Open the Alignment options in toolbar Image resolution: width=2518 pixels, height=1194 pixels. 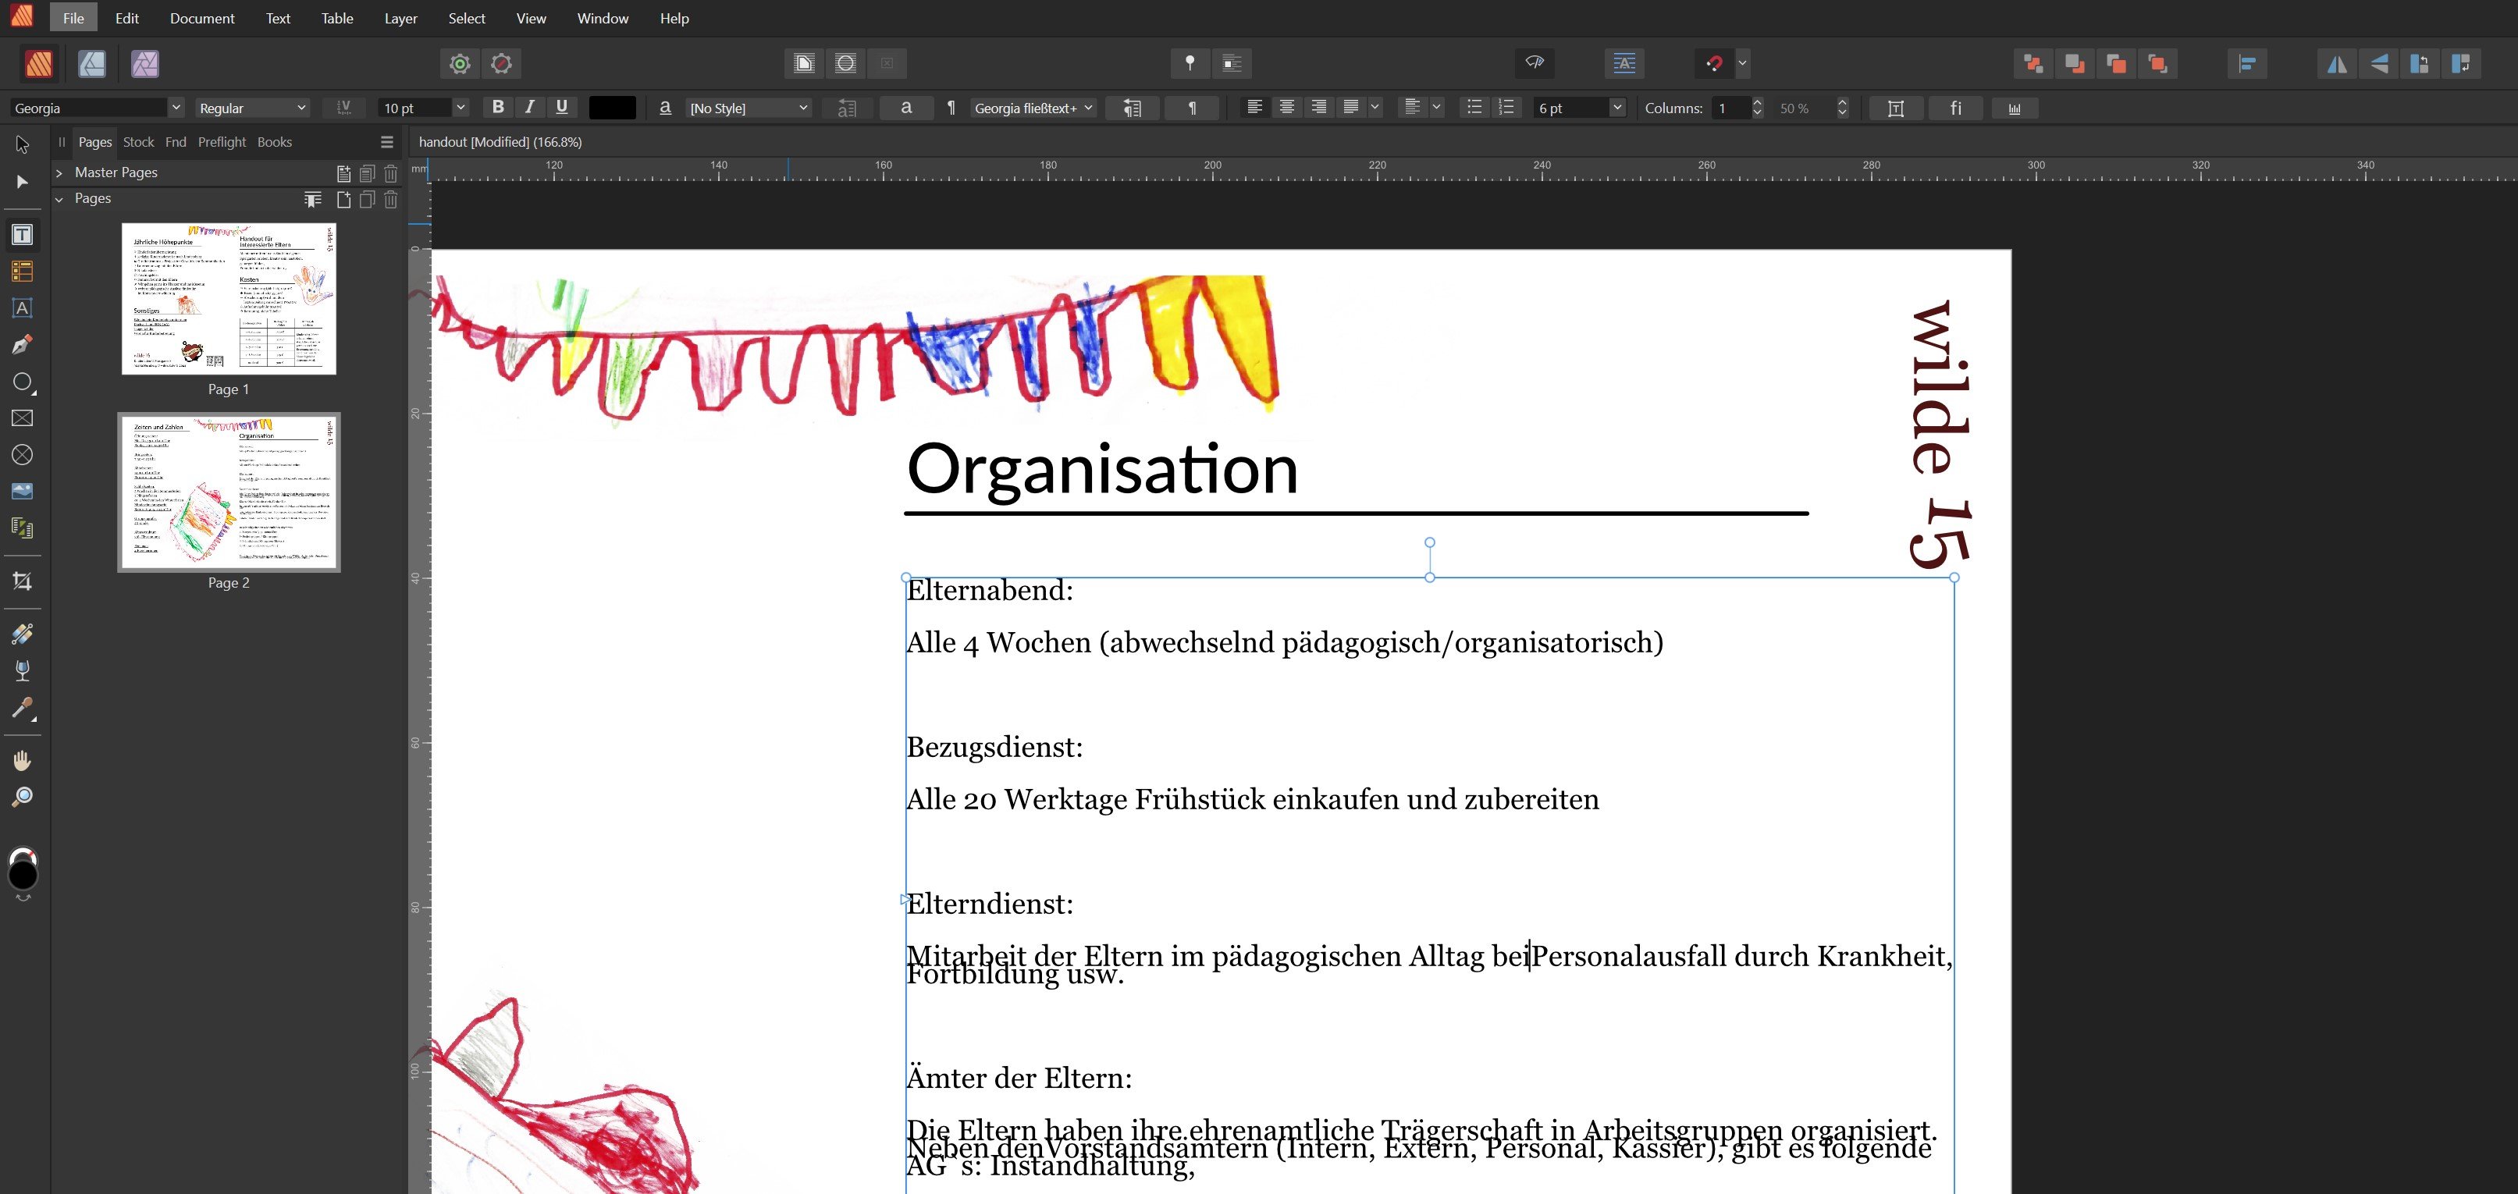pos(2247,63)
